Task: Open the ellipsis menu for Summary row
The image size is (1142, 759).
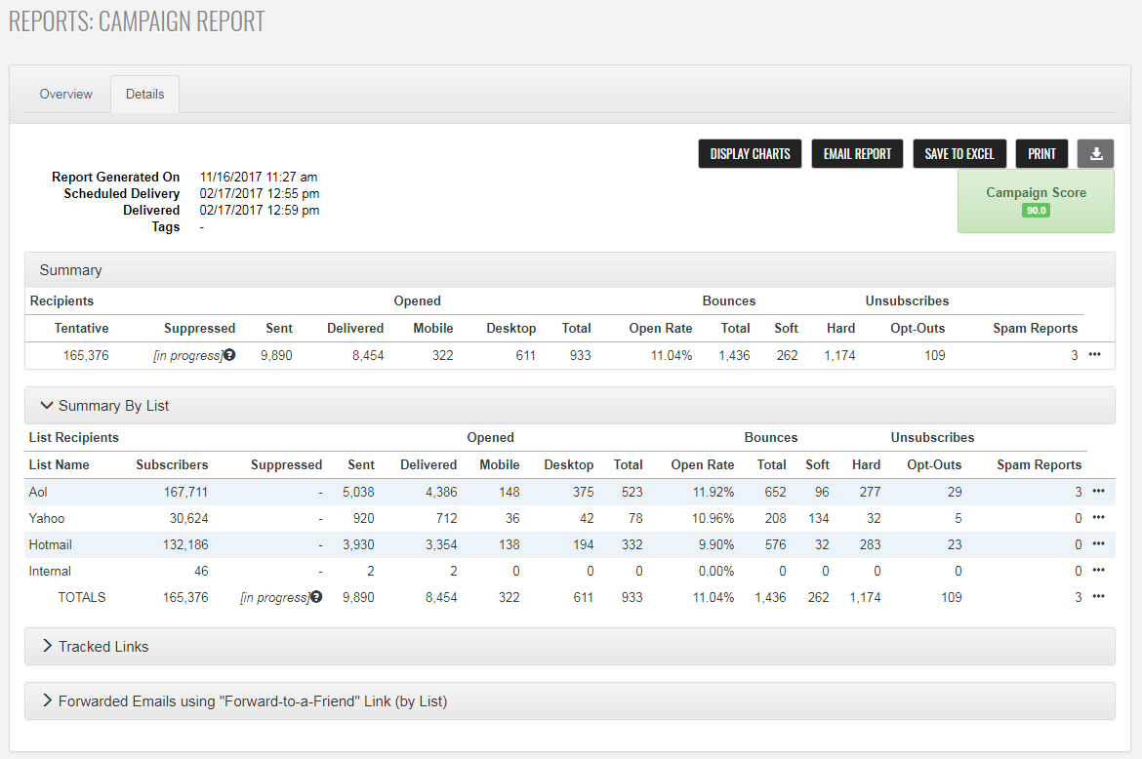Action: (x=1094, y=355)
